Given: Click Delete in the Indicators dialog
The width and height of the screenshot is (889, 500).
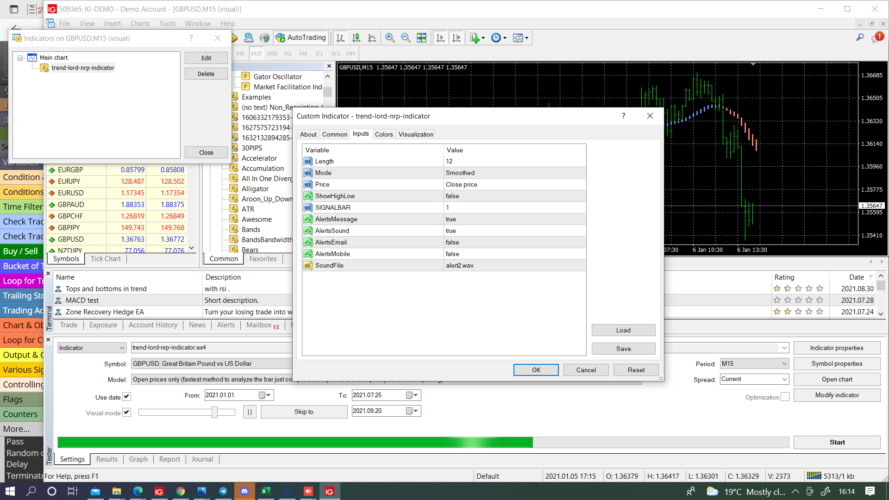Looking at the screenshot, I should tap(206, 74).
